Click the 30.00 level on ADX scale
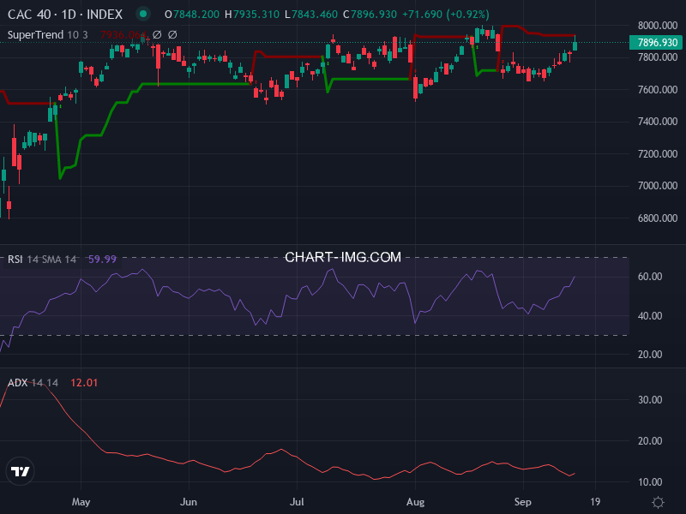The width and height of the screenshot is (686, 514). tap(650, 400)
